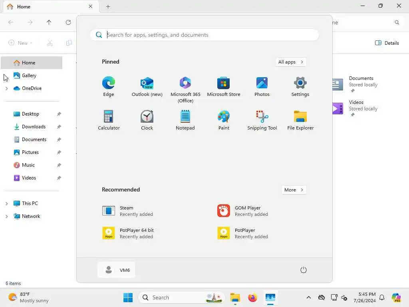Screen dimensions: 409x307
Task: Click the File Explorer search magnifier
Action: [397, 22]
